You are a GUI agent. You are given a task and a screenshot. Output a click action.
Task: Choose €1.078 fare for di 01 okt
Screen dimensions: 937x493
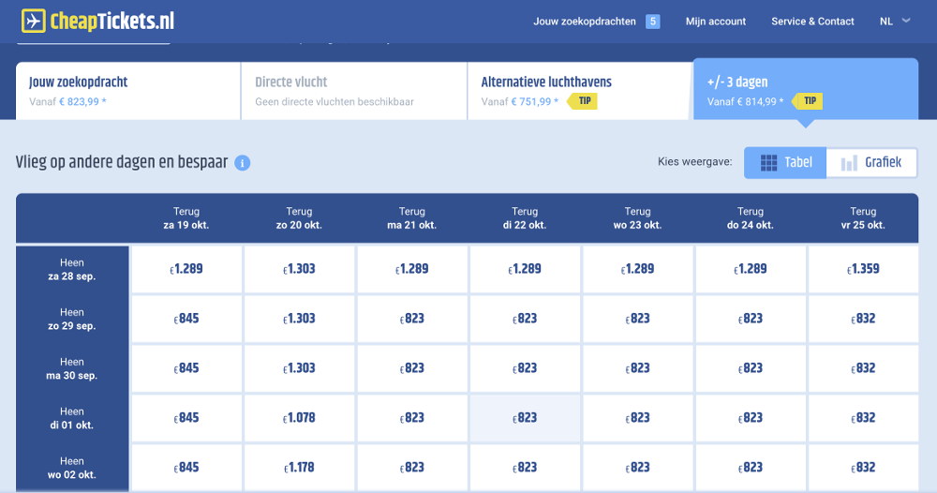[299, 418]
